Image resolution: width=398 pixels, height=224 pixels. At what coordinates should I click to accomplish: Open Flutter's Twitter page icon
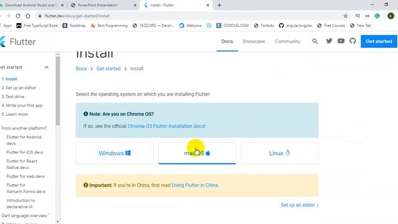pyautogui.click(x=329, y=41)
